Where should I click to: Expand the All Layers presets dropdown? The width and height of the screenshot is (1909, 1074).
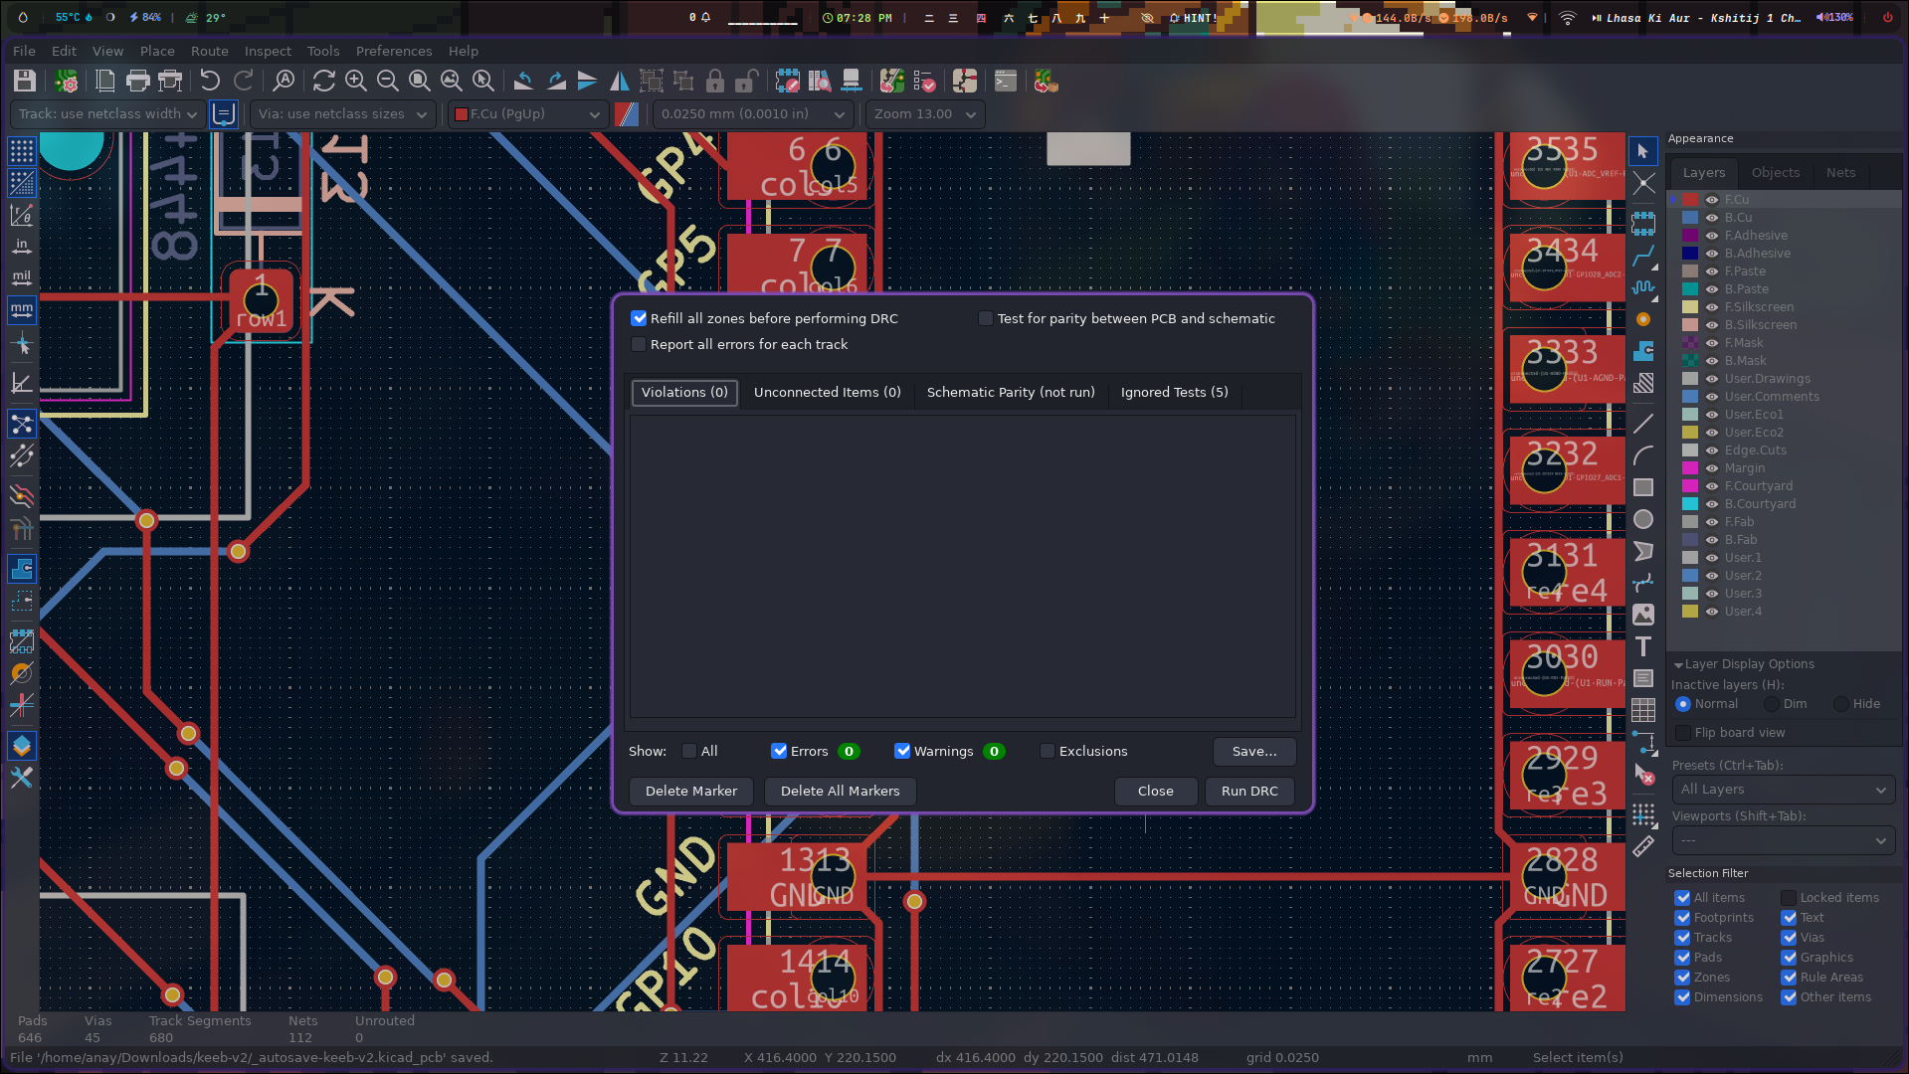coord(1782,790)
